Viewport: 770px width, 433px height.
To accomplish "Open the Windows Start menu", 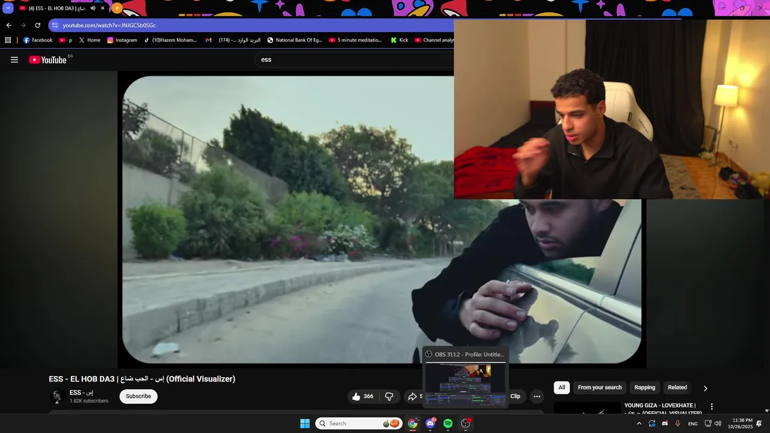I will click(x=305, y=423).
